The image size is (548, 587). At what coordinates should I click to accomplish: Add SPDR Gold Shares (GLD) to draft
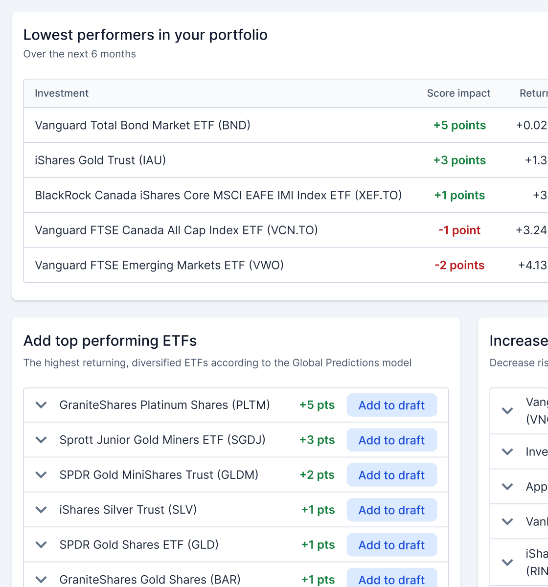click(x=391, y=544)
